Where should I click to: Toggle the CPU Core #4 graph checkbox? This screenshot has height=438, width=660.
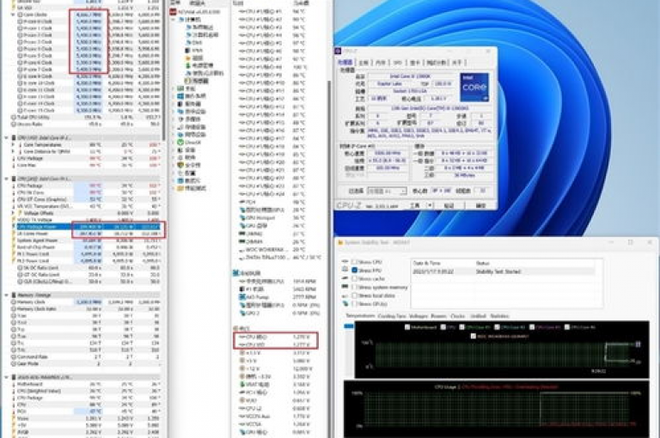567,327
